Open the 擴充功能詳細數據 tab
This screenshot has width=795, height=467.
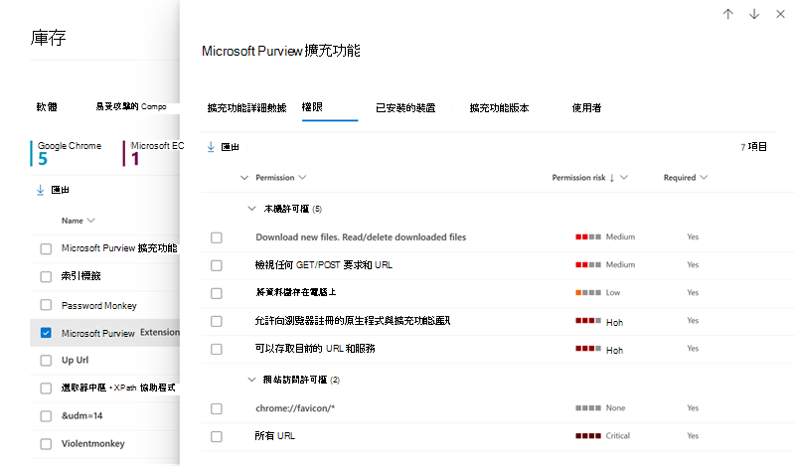pyautogui.click(x=246, y=107)
